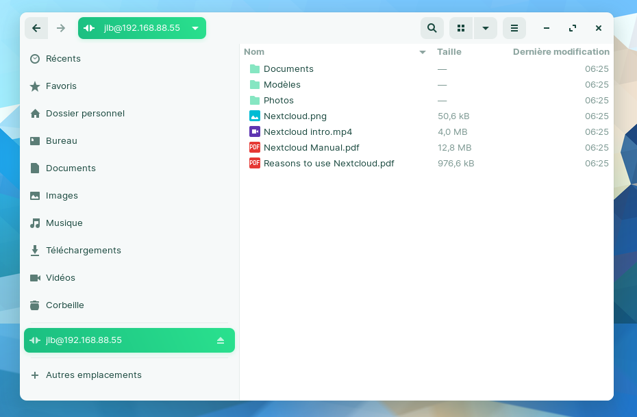Open the hamburger menu button
Screen dimensions: 637x417
(x=514, y=28)
